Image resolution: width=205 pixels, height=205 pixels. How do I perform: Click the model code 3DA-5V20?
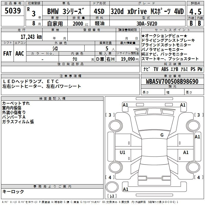[x=147, y=23]
